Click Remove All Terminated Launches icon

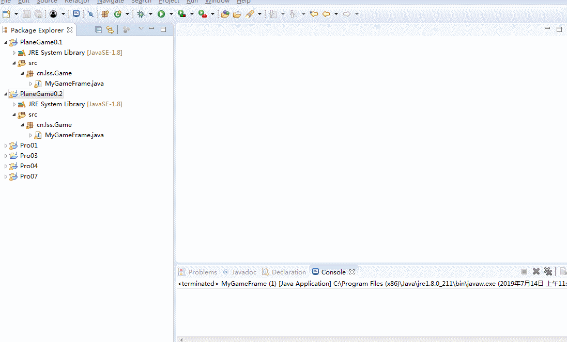coord(548,271)
